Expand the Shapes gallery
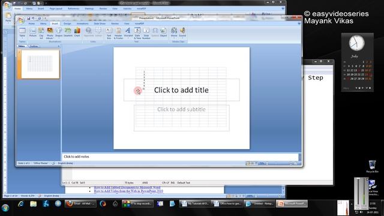384x216 pixels. [59, 33]
